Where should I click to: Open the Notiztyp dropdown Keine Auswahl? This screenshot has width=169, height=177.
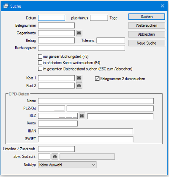(x=67, y=165)
